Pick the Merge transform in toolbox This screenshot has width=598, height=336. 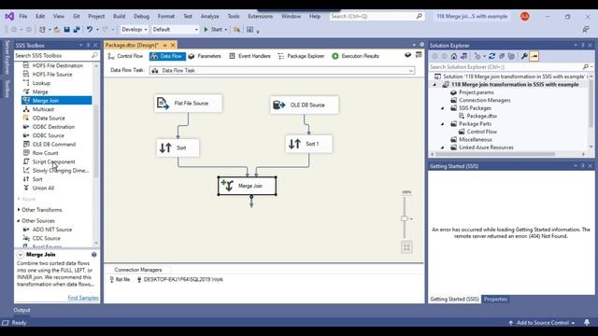(40, 91)
